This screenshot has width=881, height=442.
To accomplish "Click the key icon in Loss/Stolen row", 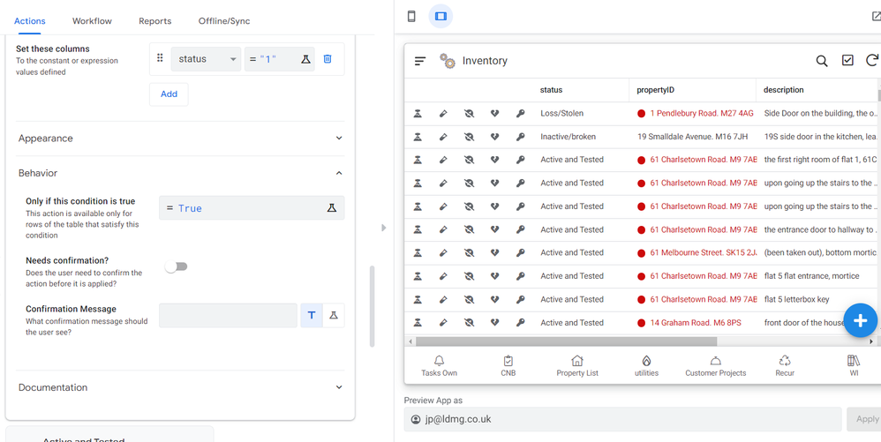I will 520,114.
